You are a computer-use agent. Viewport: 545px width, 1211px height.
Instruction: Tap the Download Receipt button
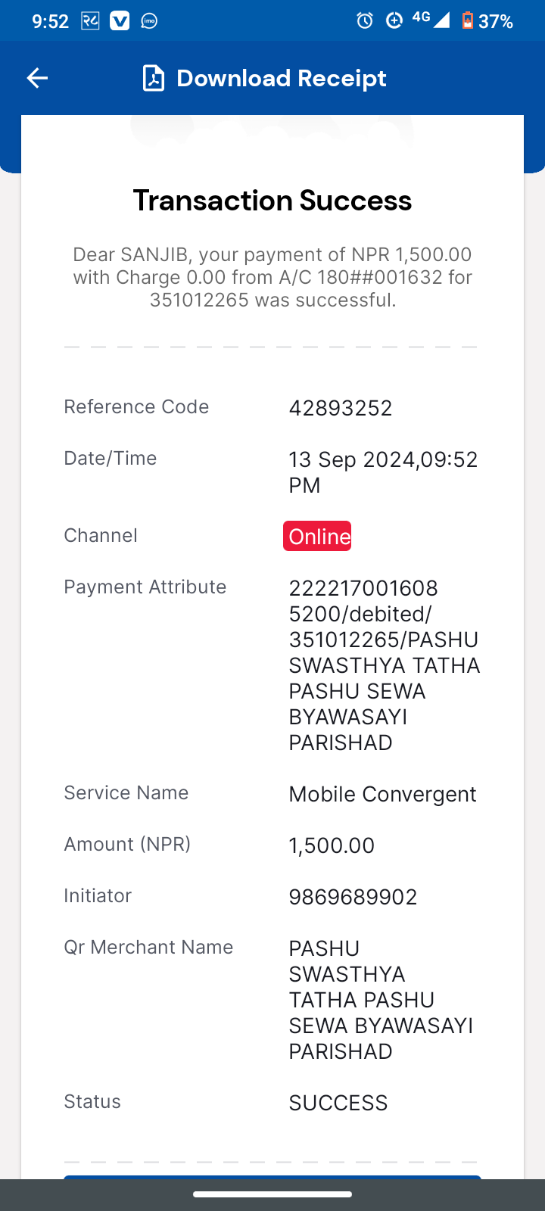265,78
